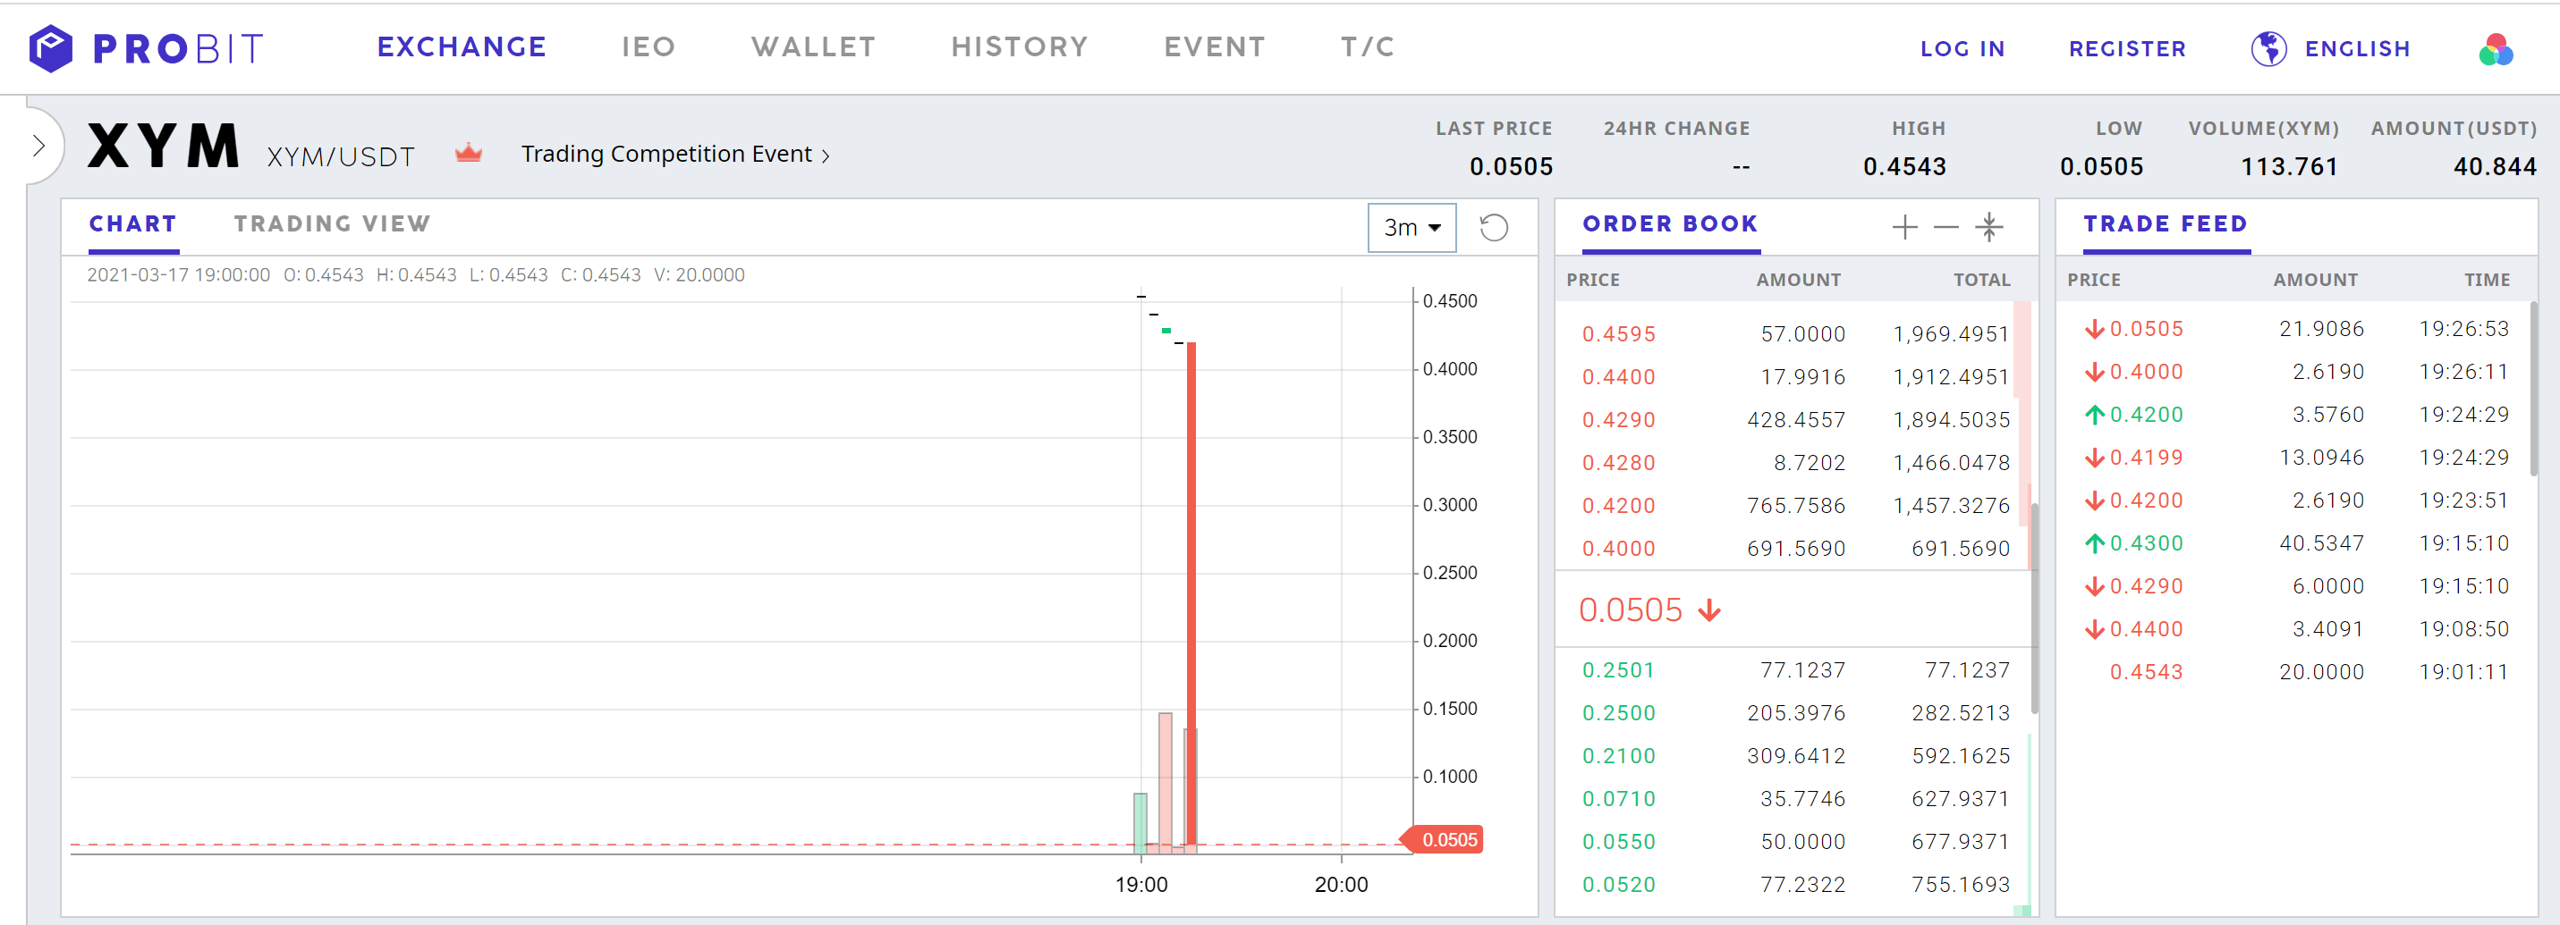
Task: Open the IEO menu
Action: coord(648,46)
